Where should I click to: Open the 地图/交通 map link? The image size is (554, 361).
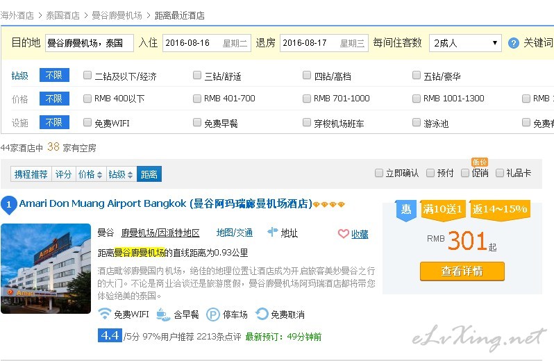click(235, 233)
